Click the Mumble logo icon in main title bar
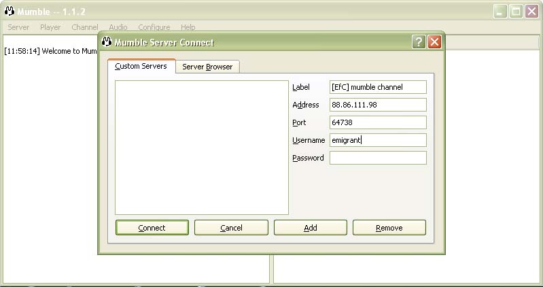The height and width of the screenshot is (287, 543). [10, 11]
